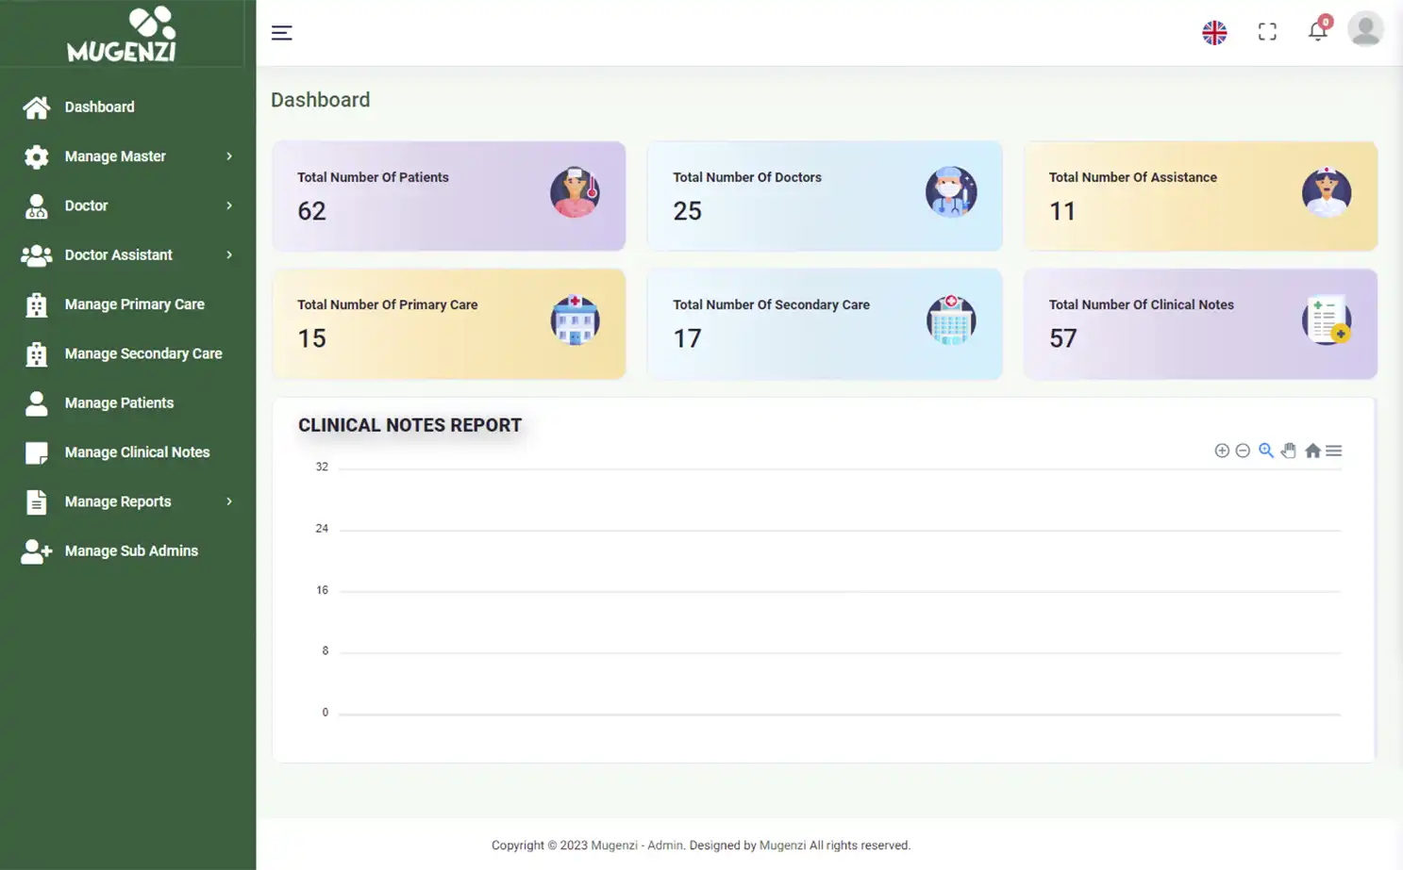Reset the chart view with the home icon
The width and height of the screenshot is (1403, 870).
tap(1312, 451)
